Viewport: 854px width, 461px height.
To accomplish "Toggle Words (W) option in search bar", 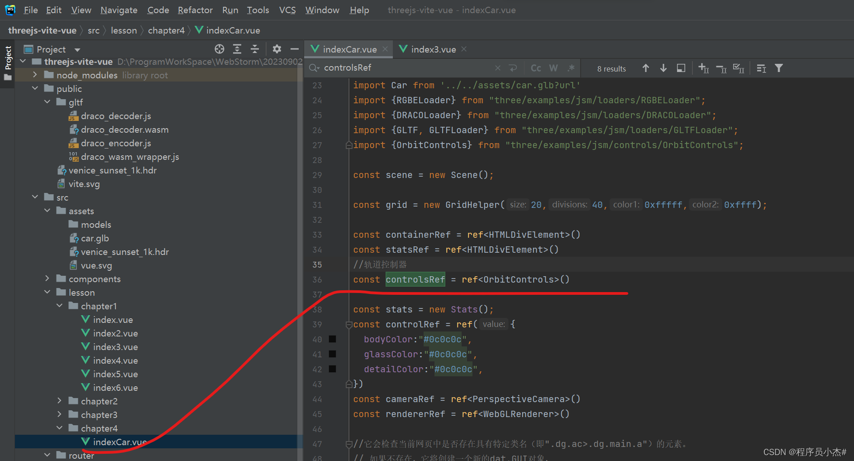I will [553, 68].
